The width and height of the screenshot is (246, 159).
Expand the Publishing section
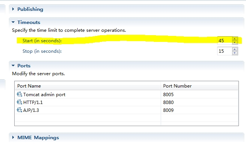click(x=13, y=9)
